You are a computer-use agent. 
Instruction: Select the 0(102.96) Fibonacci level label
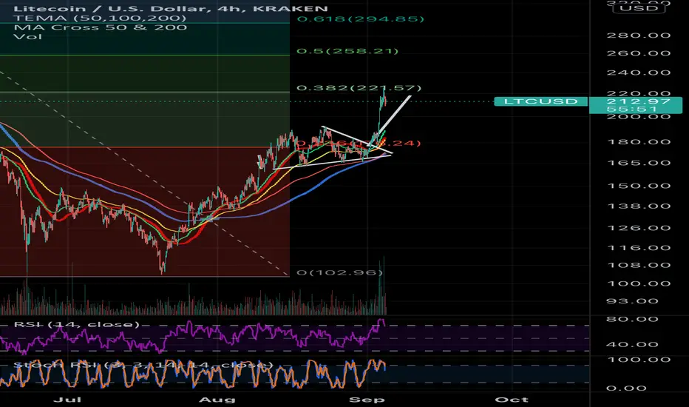pyautogui.click(x=339, y=273)
